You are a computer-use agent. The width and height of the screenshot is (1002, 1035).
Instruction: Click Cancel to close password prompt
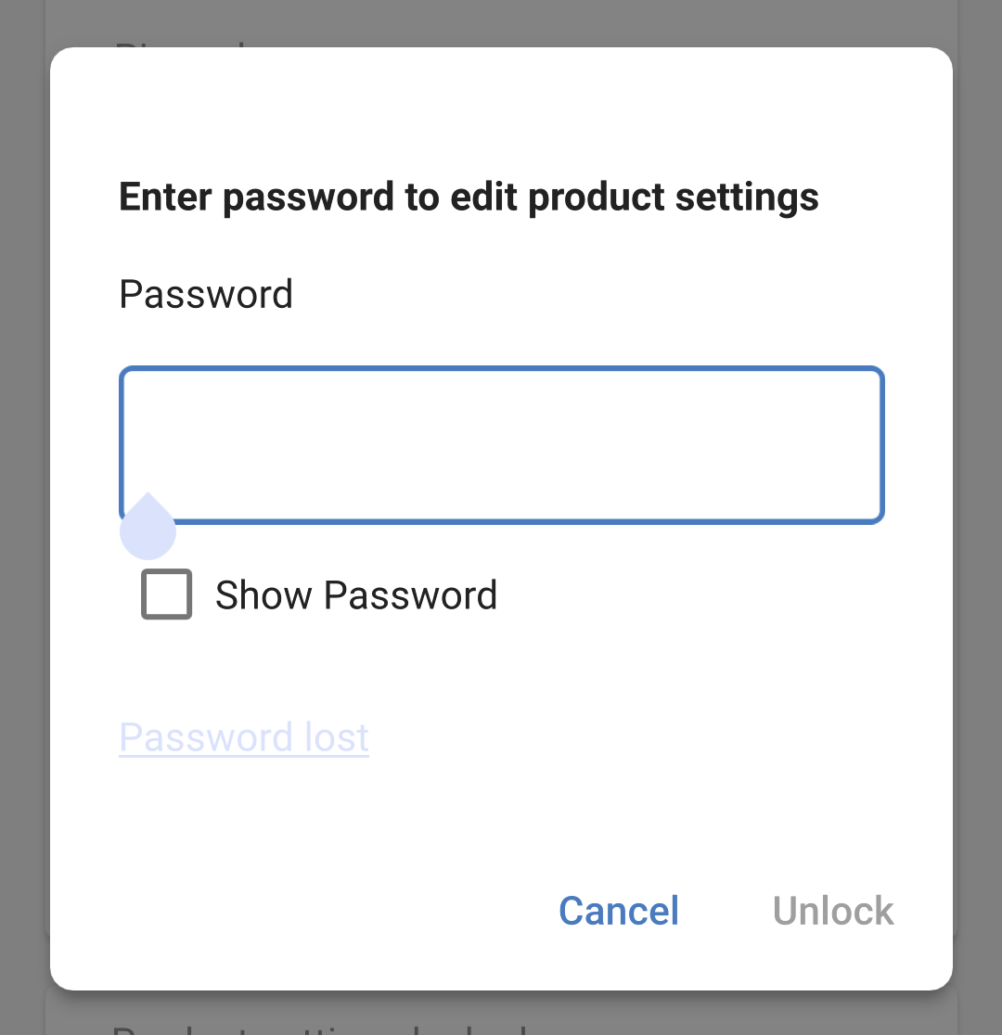[618, 910]
